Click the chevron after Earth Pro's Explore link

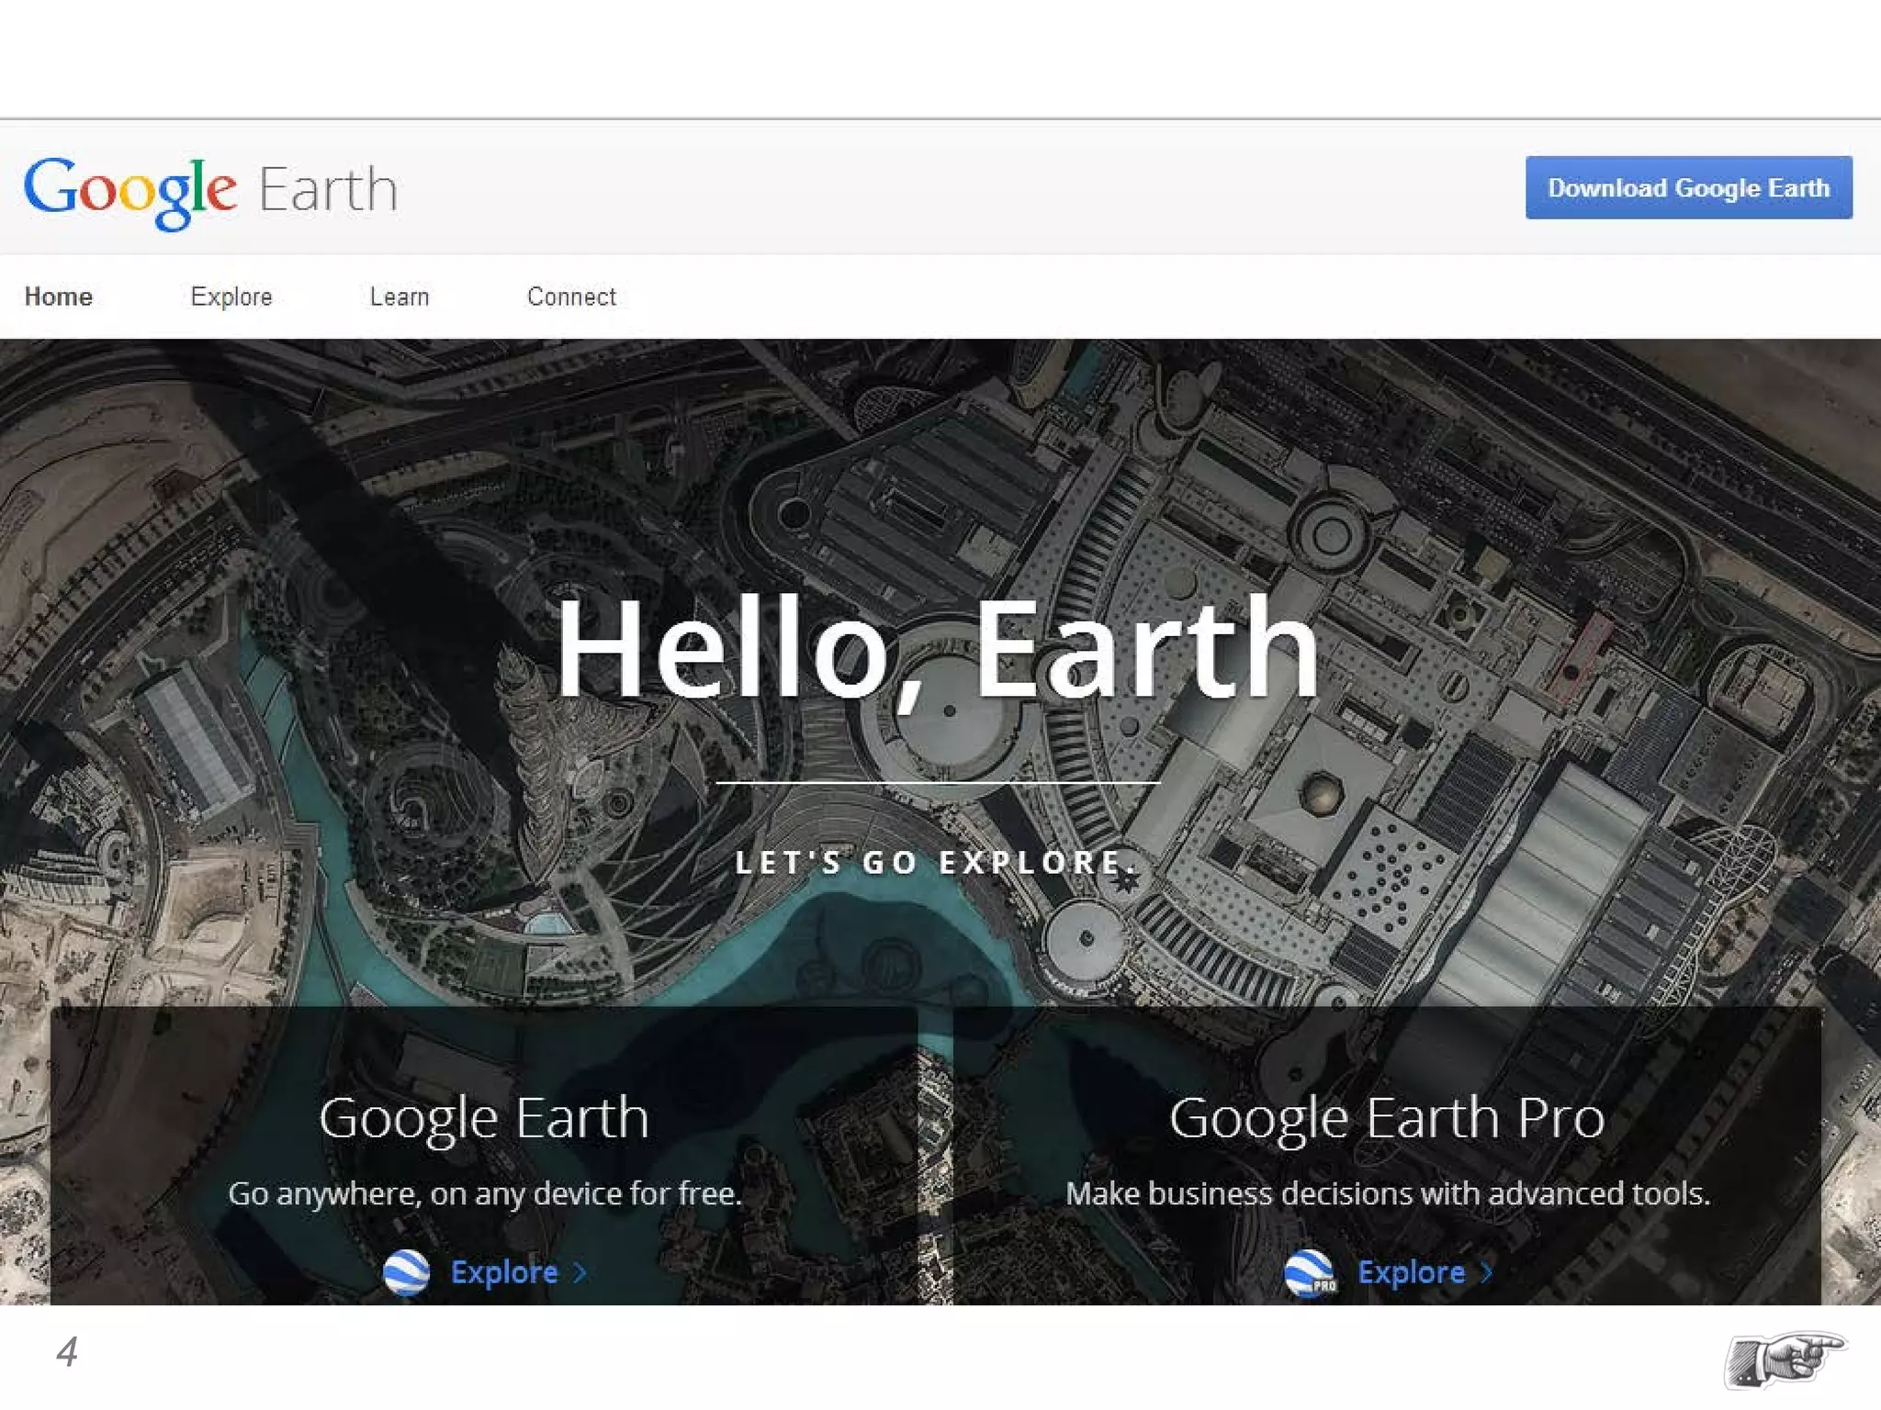1486,1272
